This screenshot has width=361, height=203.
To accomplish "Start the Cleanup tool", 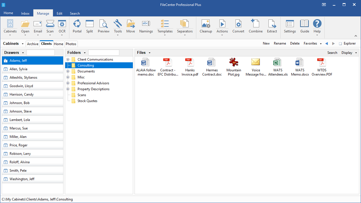I will coord(206,27).
